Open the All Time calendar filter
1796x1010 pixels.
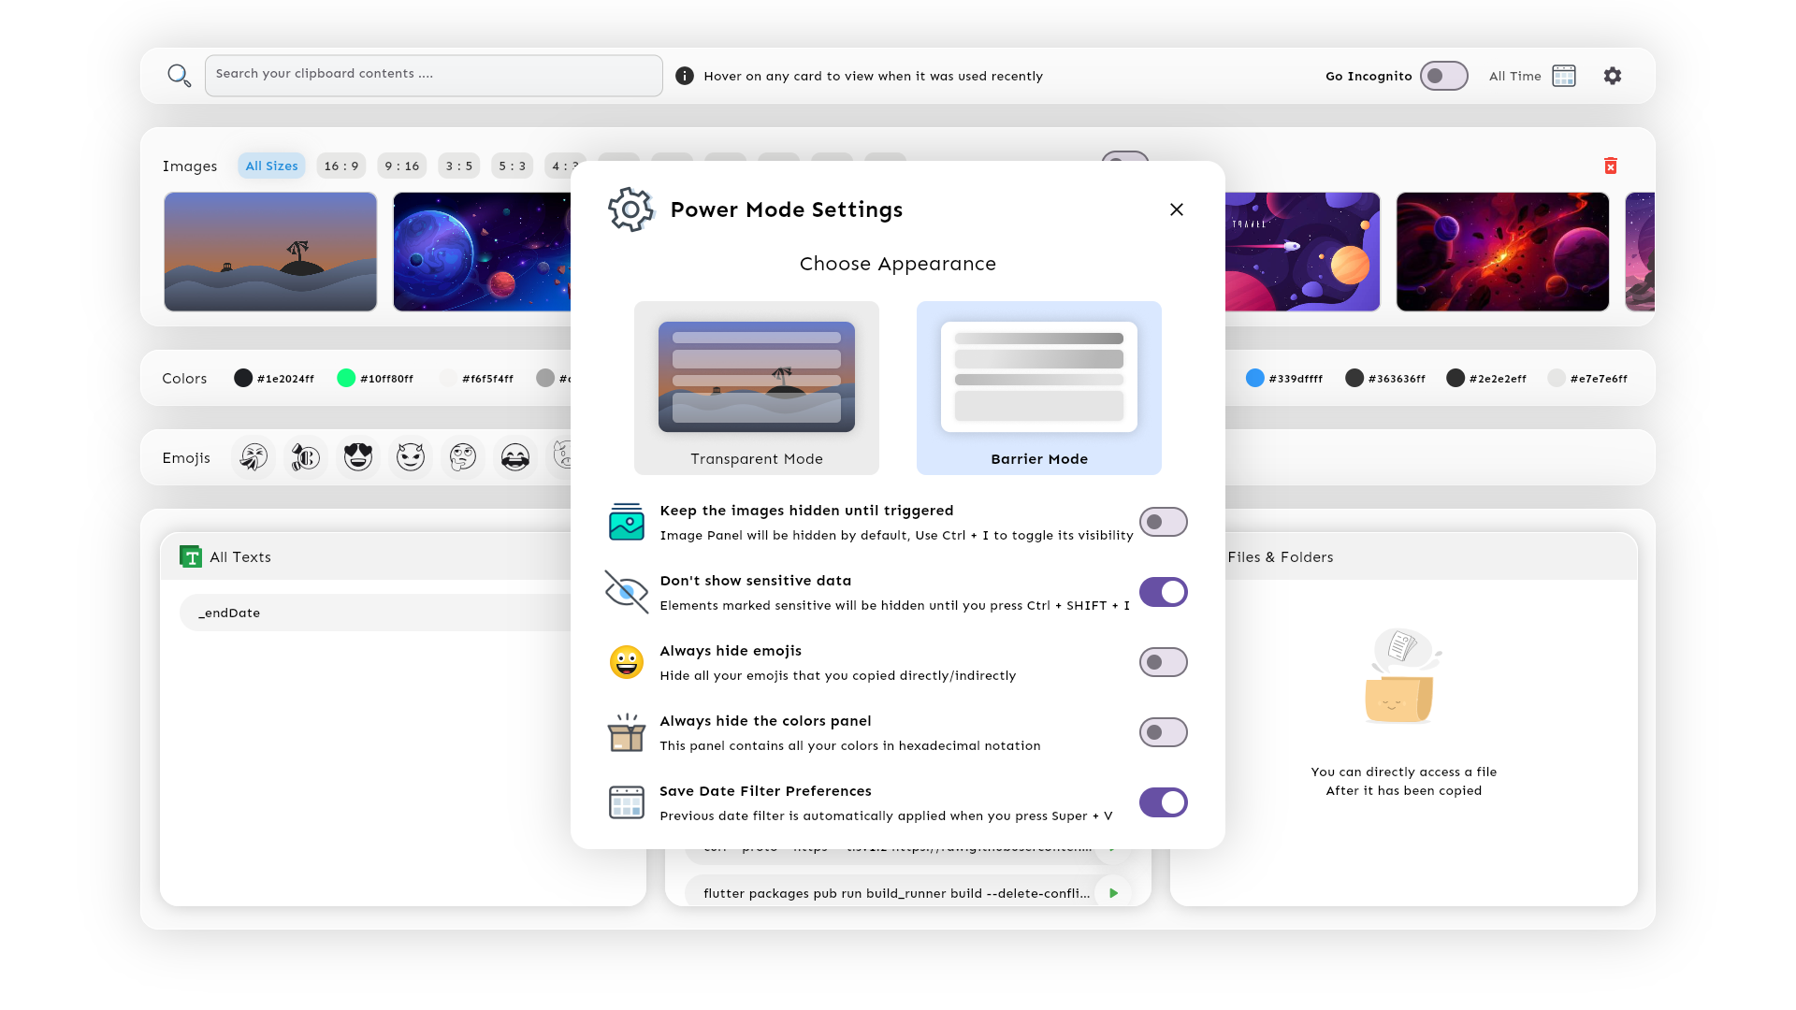1563,76
